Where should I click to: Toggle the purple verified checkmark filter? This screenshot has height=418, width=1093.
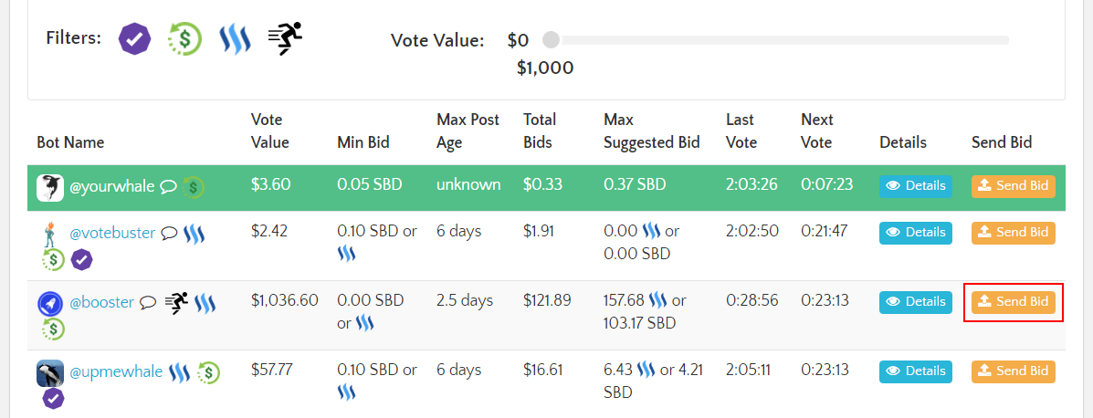tap(135, 38)
